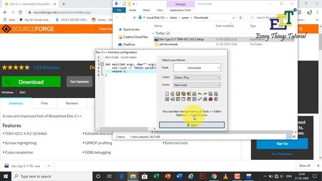Click the volume icon in system tray
The width and height of the screenshot is (322, 181).
click(282, 176)
